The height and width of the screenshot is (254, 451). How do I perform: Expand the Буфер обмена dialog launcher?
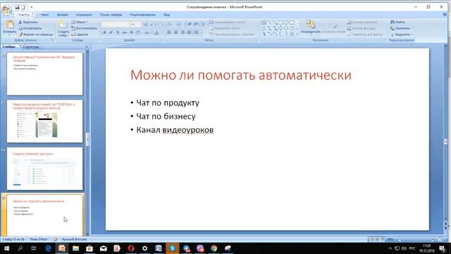[53, 40]
